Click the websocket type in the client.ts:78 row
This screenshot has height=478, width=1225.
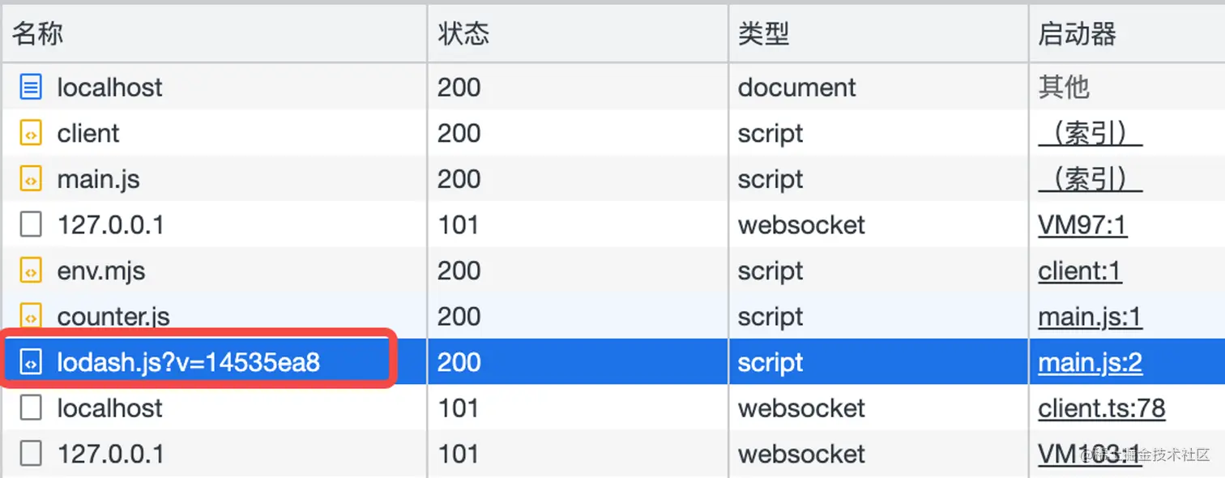(801, 408)
